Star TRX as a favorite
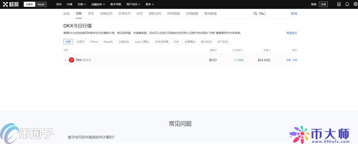 [x=66, y=60]
